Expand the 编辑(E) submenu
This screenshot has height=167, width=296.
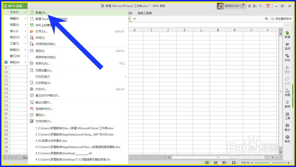[25, 18]
